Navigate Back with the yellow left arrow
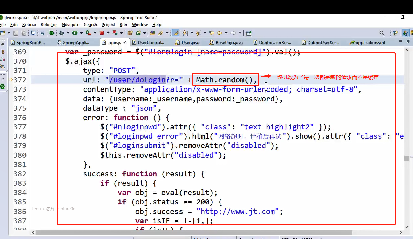 click(220, 33)
